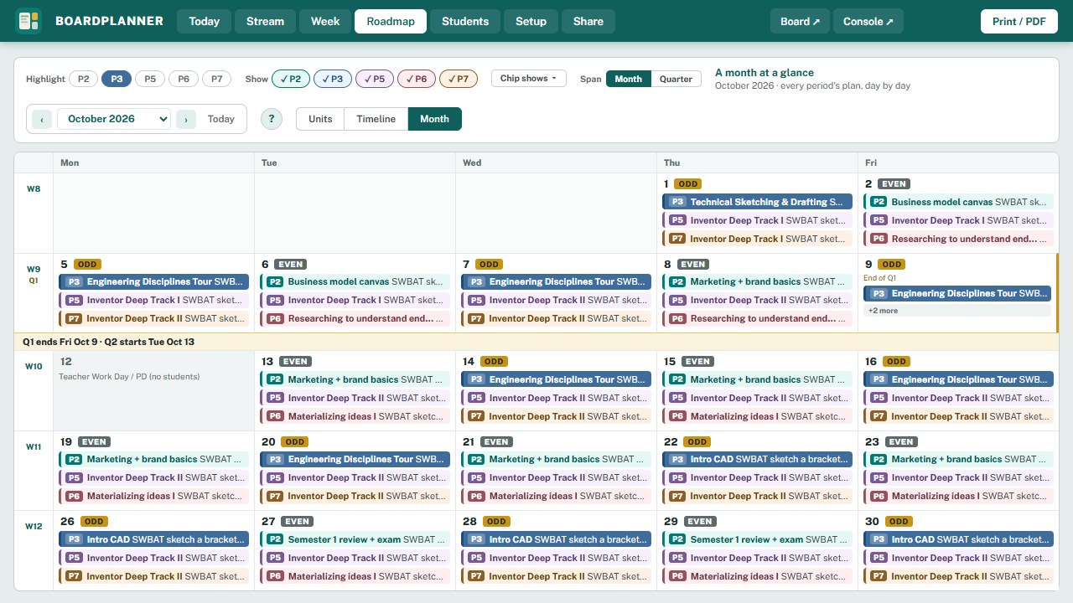
Task: Jump to Today in date navigator
Action: tap(221, 119)
